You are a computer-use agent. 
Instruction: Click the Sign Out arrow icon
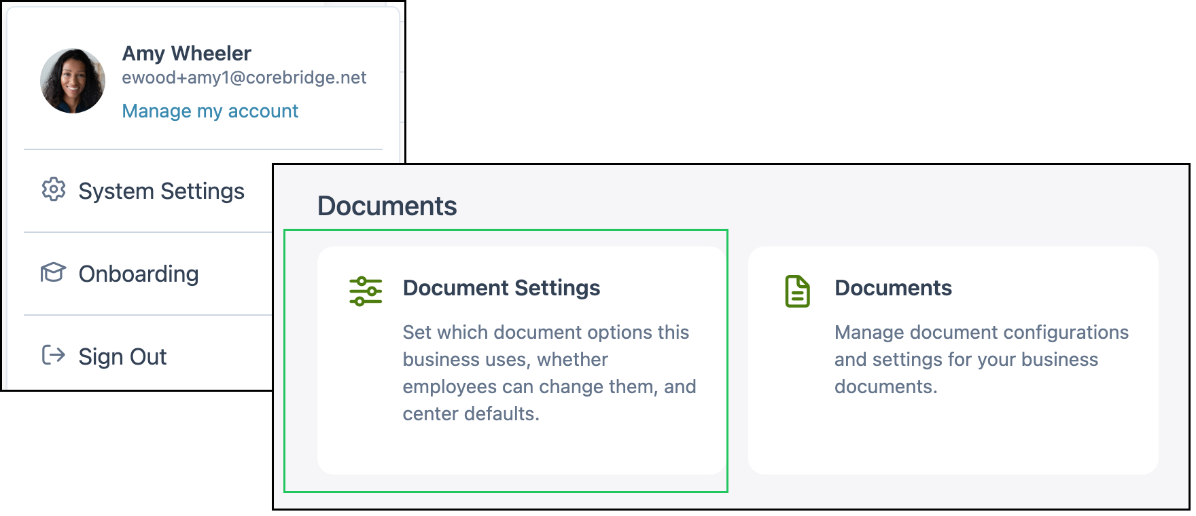coord(54,355)
